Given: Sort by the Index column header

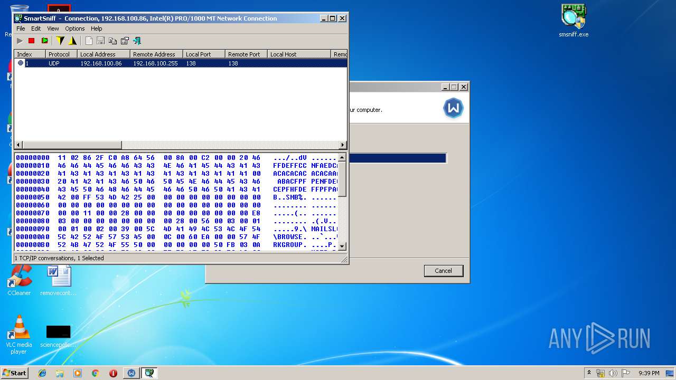Looking at the screenshot, I should [30, 54].
